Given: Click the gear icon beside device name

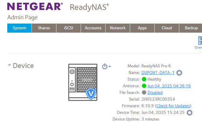Looking at the screenshot, I should (x=179, y=73).
